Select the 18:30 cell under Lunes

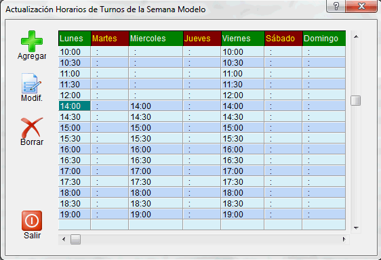coord(75,203)
